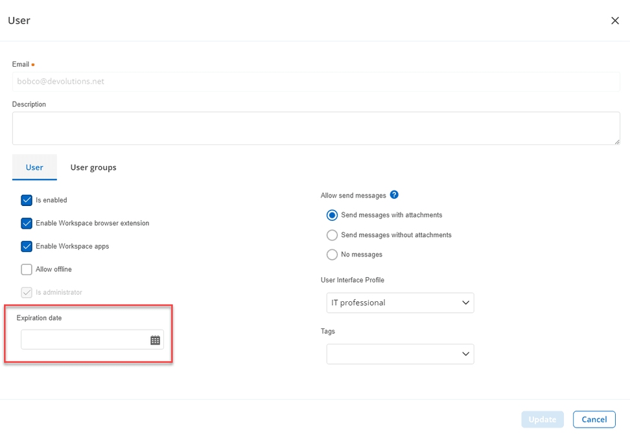This screenshot has height=434, width=630.
Task: Check the Allow offline checkbox
Action: pos(27,269)
